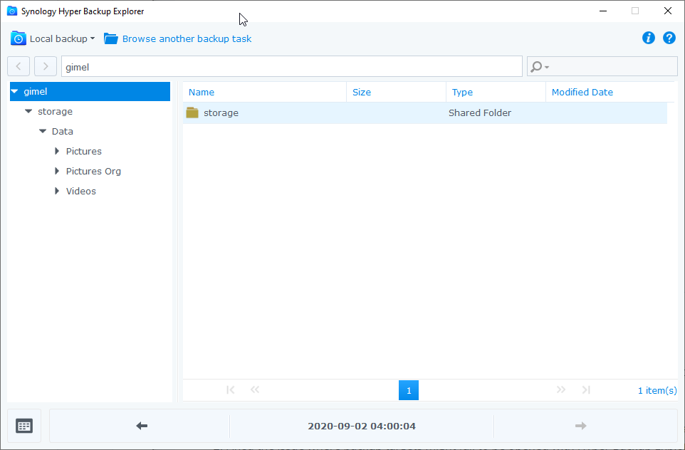This screenshot has height=450, width=685.
Task: Click the storage folder icon in list
Action: pyautogui.click(x=192, y=112)
